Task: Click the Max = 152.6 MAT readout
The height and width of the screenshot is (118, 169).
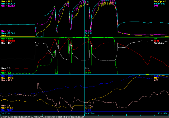Action: pyautogui.click(x=8, y=78)
